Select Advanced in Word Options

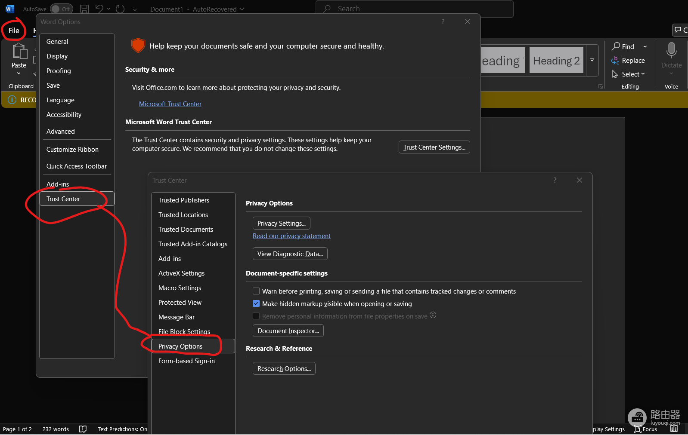(77, 132)
